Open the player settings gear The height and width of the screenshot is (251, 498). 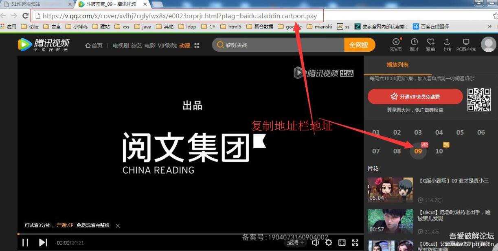tap(329, 242)
